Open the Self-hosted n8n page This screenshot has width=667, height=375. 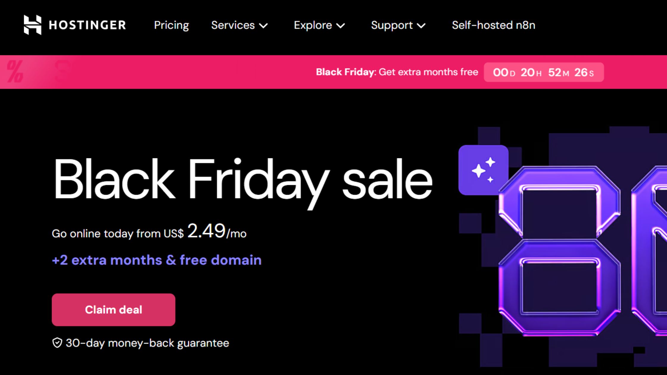click(493, 25)
